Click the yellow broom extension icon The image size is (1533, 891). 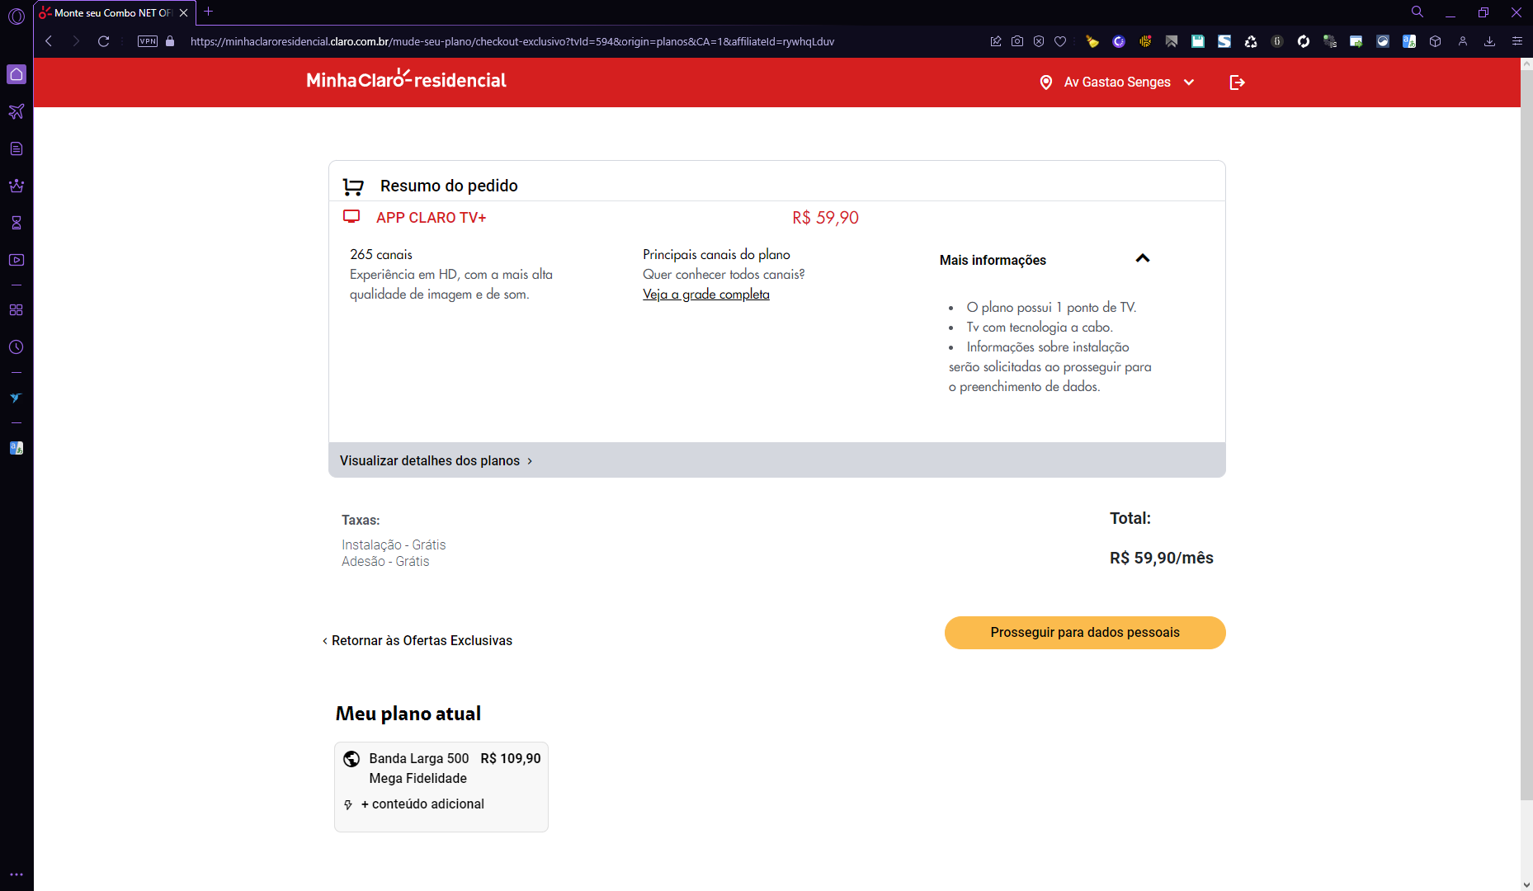[x=1092, y=41]
